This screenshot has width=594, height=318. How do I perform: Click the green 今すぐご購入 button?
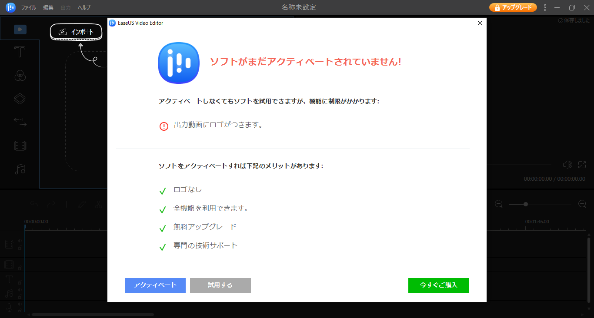439,285
